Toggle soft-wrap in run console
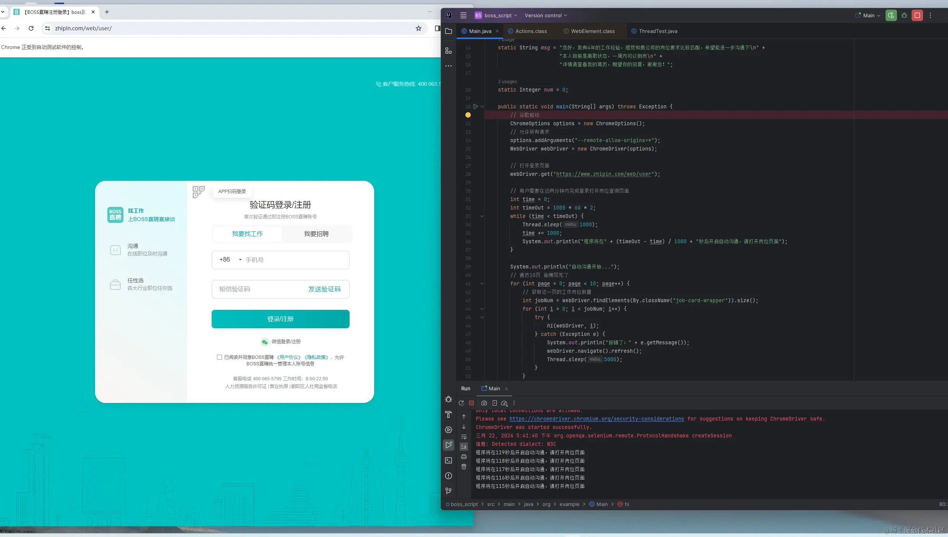948x537 pixels. point(464,437)
